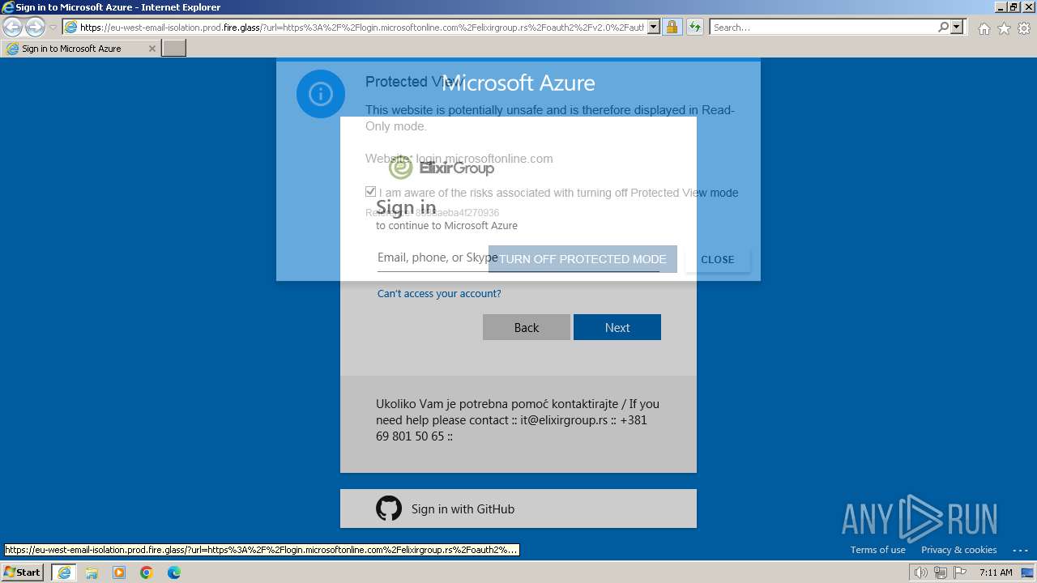Click the clock showing 7:11 AM

click(x=996, y=572)
